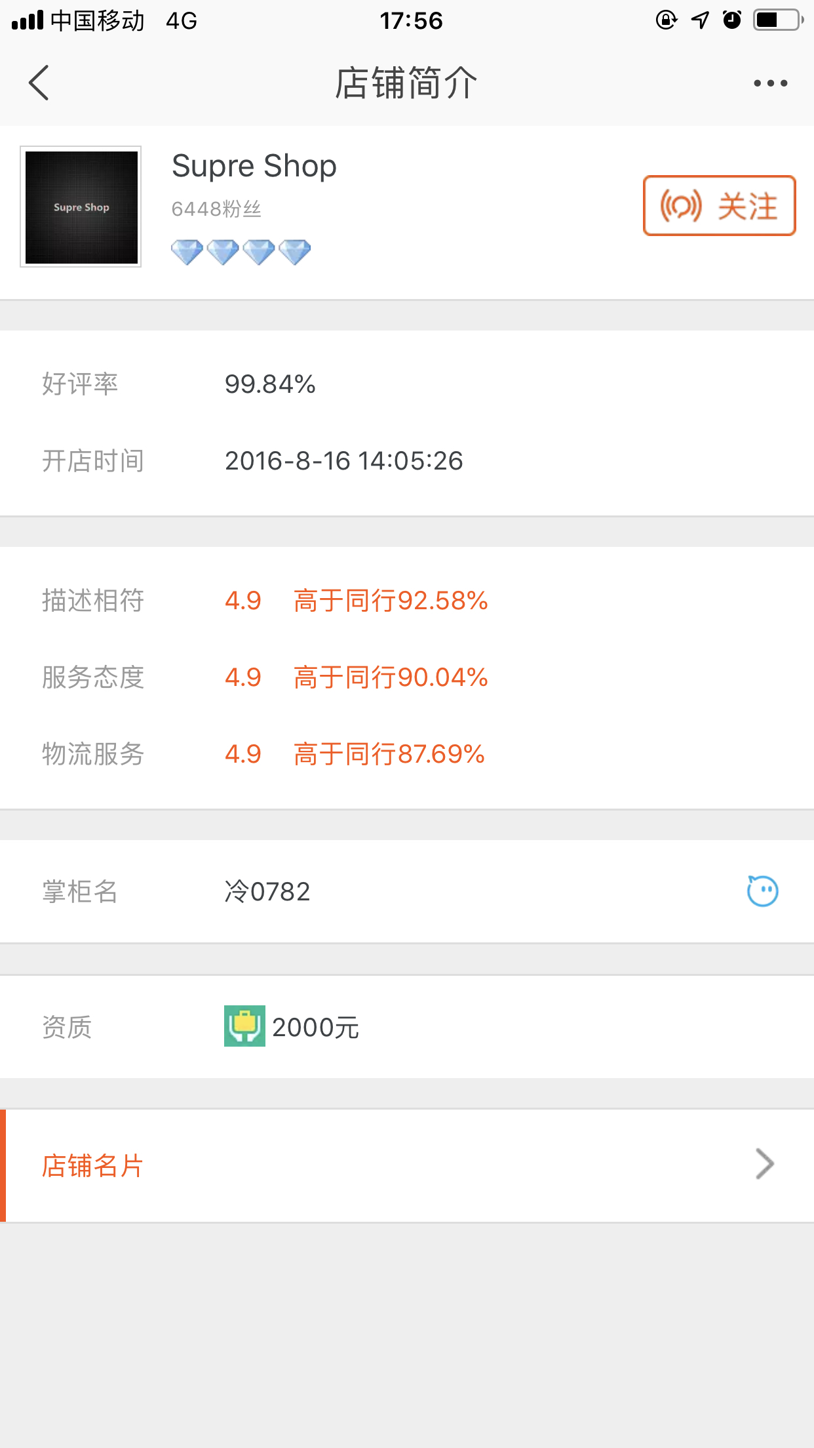
Task: Open the 店铺名片 shop card link
Action: pyautogui.click(x=93, y=1165)
